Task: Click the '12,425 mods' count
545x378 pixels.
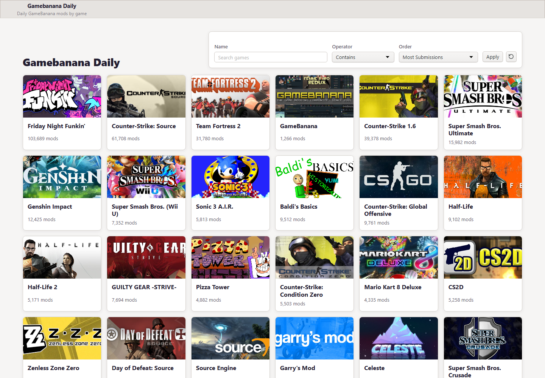Action: 42,220
